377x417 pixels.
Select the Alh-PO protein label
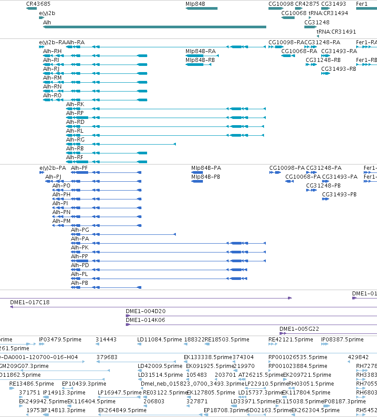61,186
